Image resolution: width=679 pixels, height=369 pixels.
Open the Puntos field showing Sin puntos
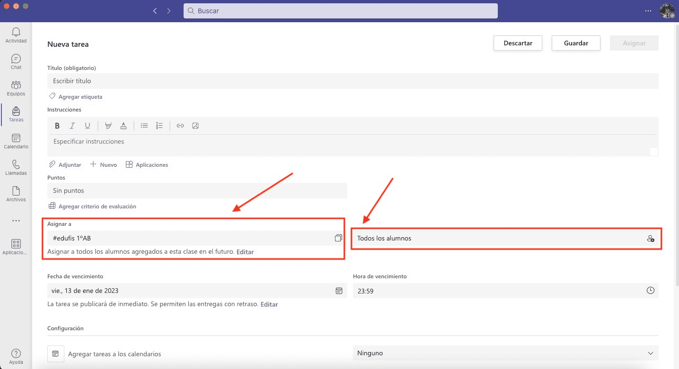click(197, 190)
